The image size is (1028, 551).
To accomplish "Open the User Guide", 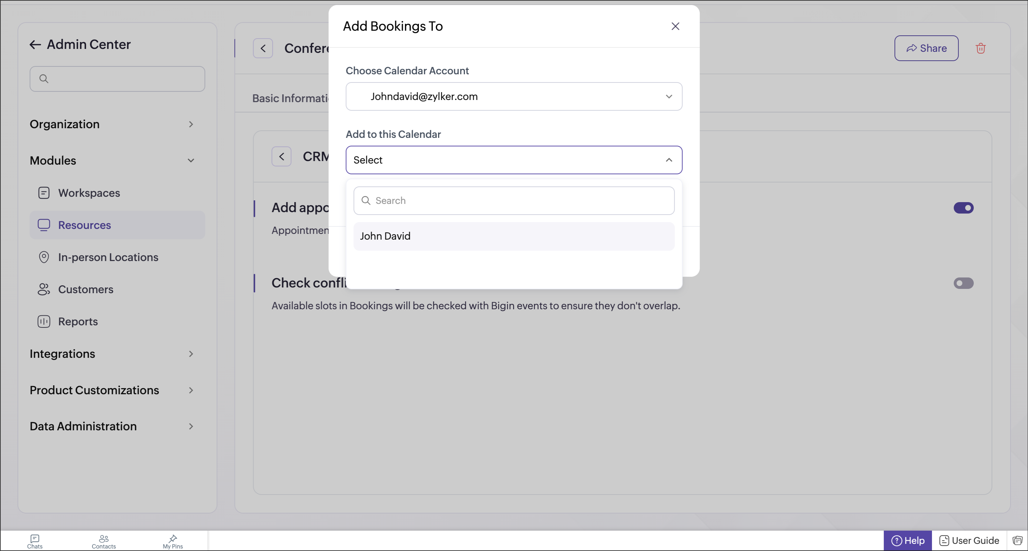I will pyautogui.click(x=969, y=540).
